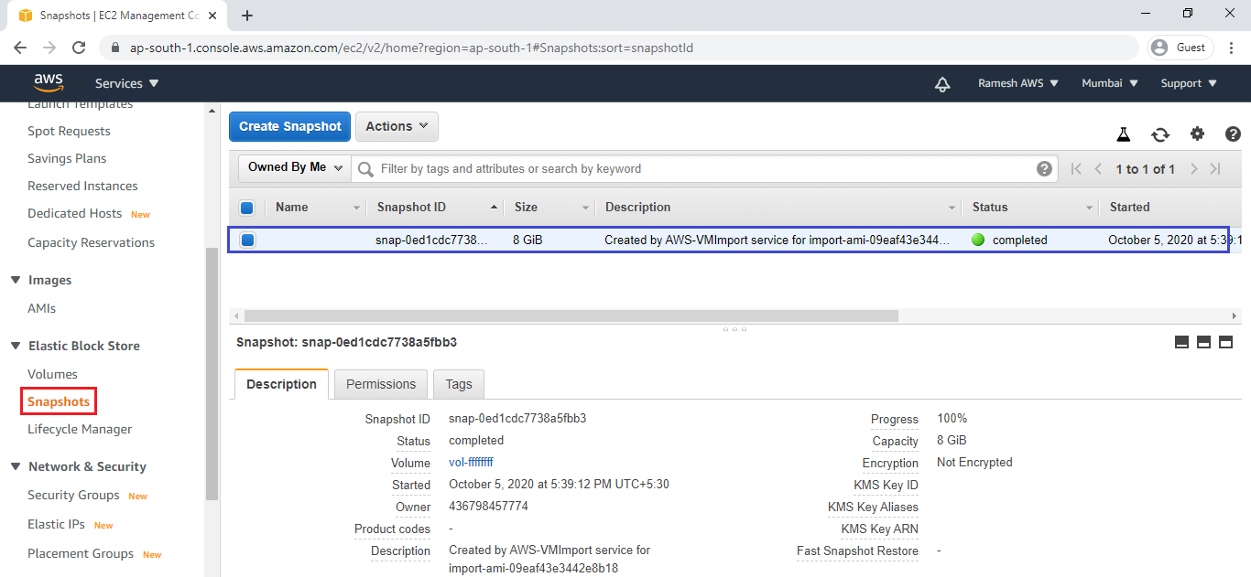Image resolution: width=1251 pixels, height=577 pixels.
Task: Click the browser back arrow
Action: (20, 48)
